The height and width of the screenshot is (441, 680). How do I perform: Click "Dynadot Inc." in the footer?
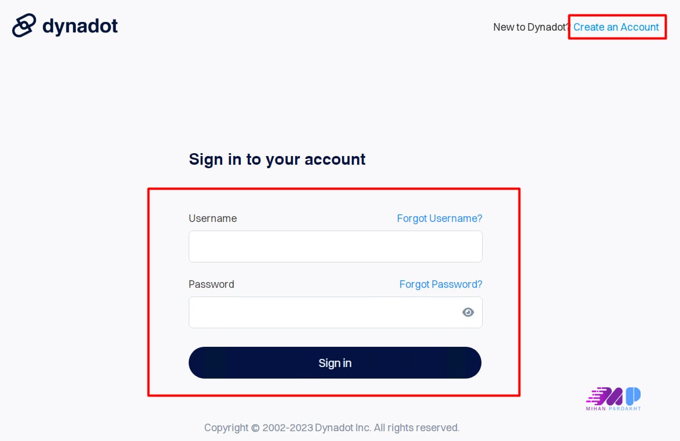(343, 428)
